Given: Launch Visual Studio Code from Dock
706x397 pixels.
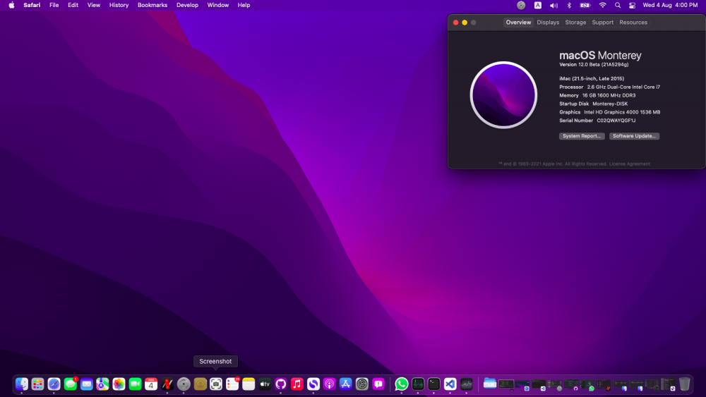Looking at the screenshot, I should (450, 384).
